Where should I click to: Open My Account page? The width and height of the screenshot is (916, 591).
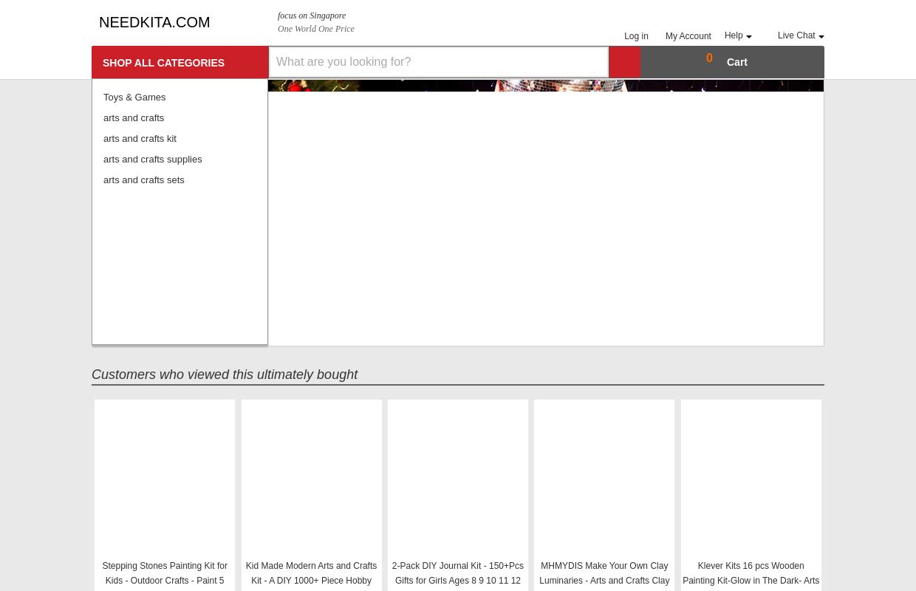tap(688, 36)
